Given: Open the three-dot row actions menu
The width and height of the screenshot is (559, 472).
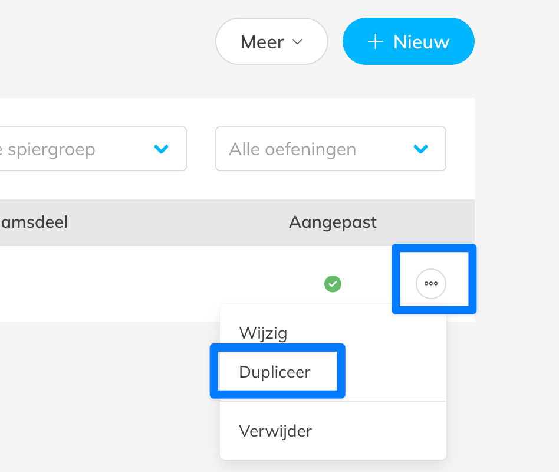Looking at the screenshot, I should (431, 284).
